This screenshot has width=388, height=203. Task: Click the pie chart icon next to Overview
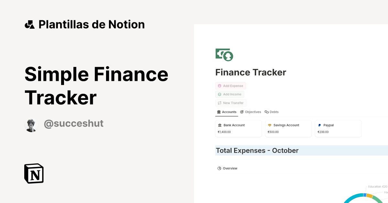click(219, 168)
